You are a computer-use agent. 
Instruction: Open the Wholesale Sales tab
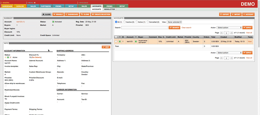84,6
